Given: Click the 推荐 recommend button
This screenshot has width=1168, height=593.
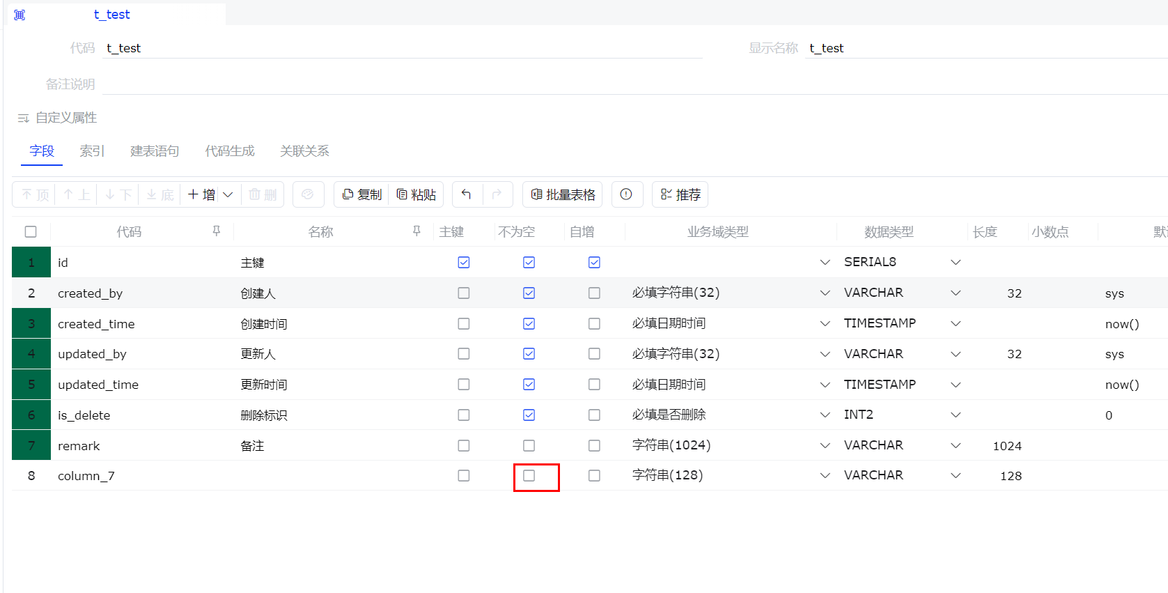Looking at the screenshot, I should pos(680,194).
